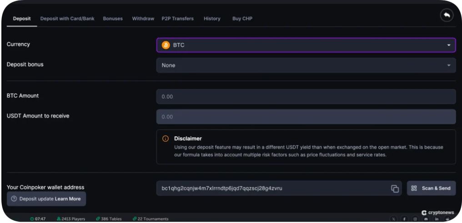Image resolution: width=462 pixels, height=223 pixels.
Task: Click the Deposit bonus dropdown arrow
Action: (449, 65)
